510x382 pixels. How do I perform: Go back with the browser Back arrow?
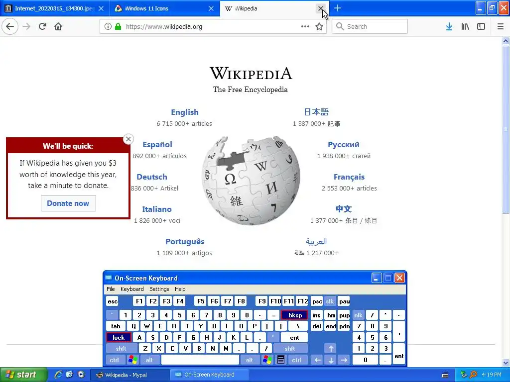pos(10,26)
